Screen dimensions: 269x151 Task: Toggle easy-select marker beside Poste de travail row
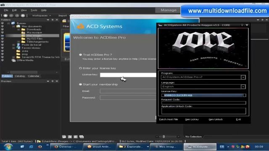2,45
